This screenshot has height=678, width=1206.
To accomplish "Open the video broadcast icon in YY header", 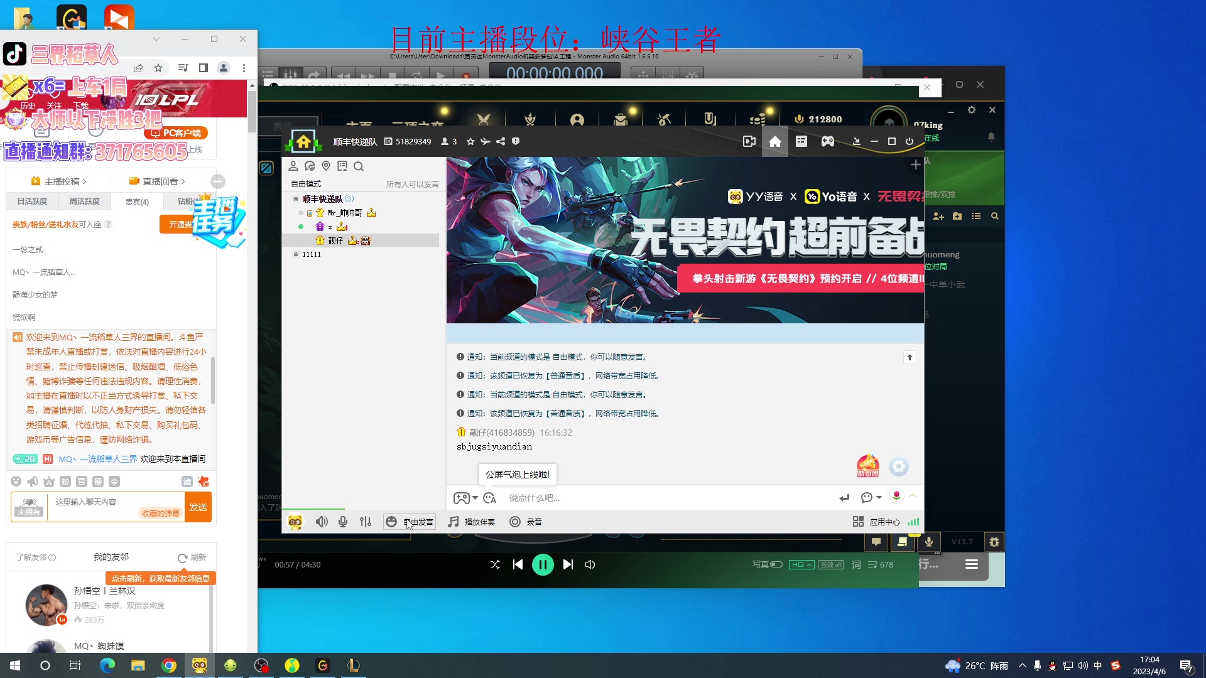I will pyautogui.click(x=749, y=142).
